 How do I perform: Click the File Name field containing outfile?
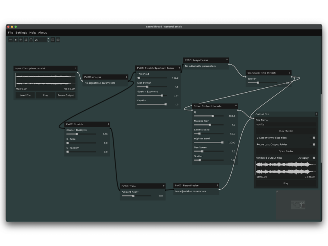286,124
